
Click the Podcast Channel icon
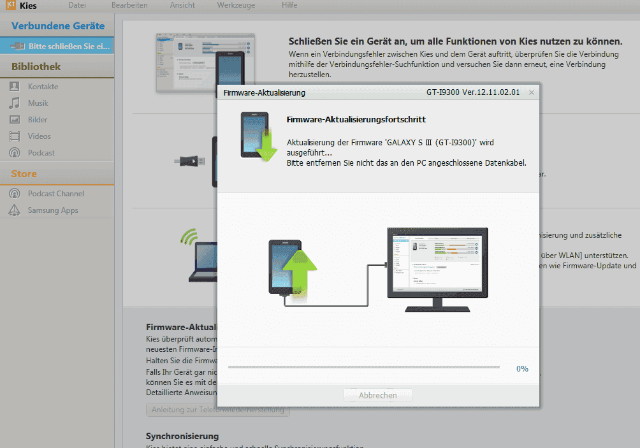(x=14, y=193)
